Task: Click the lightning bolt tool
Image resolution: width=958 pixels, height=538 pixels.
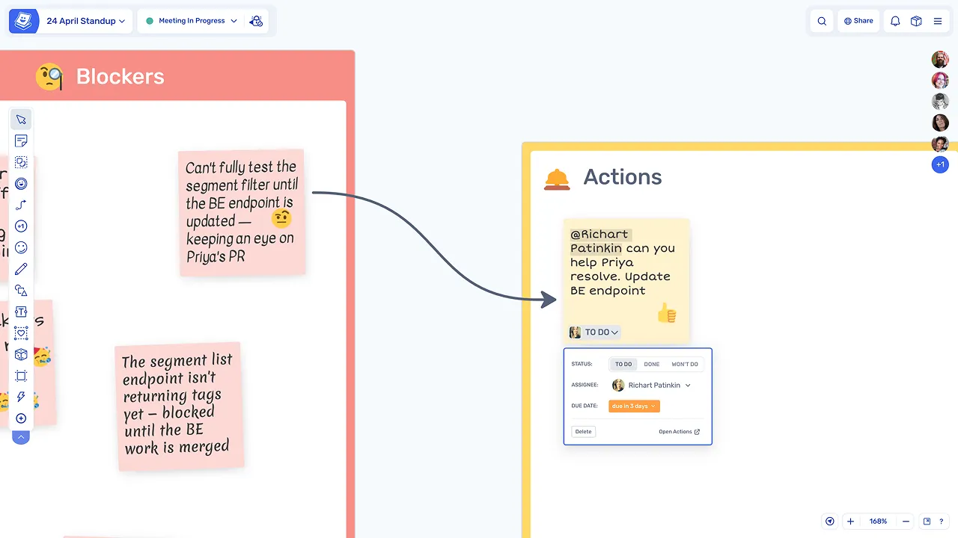Action: coord(21,397)
